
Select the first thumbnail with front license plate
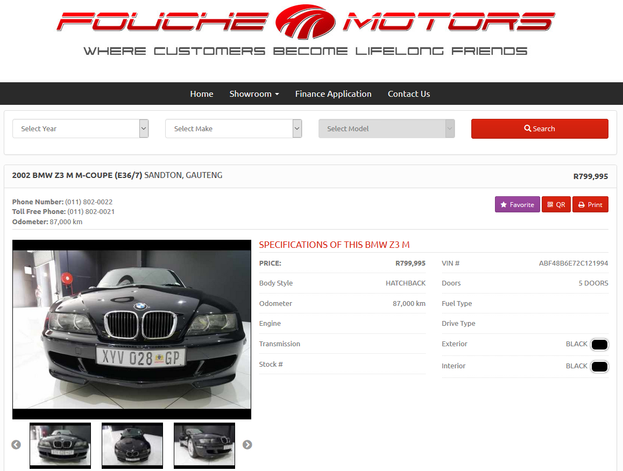pos(60,445)
